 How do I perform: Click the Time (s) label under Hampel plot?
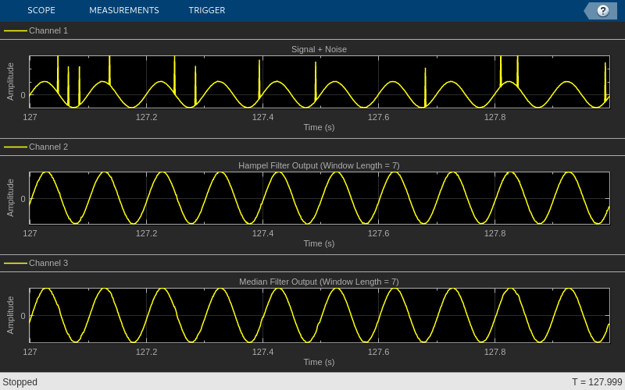click(x=319, y=243)
